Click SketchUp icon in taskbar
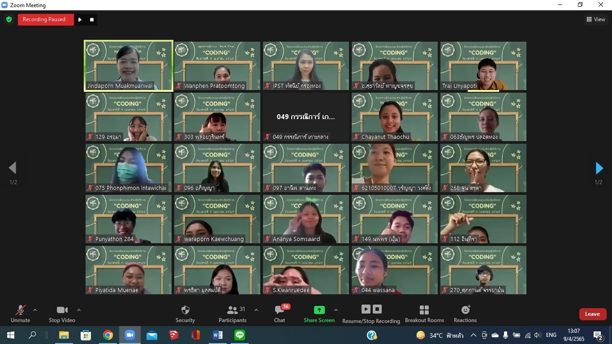612x344 pixels. 174,335
